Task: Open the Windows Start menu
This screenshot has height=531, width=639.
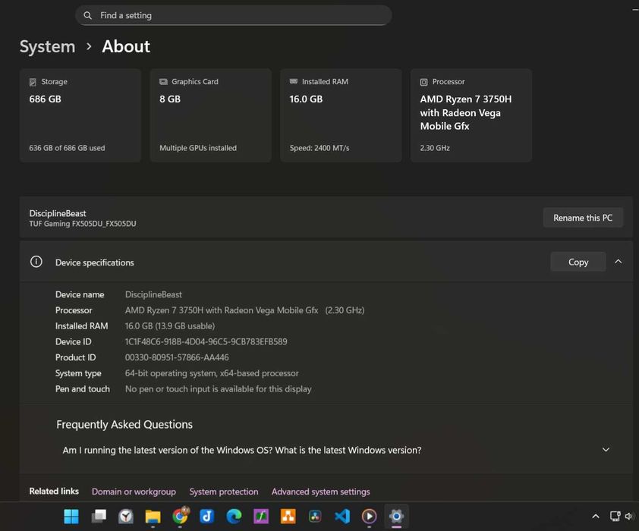Action: (x=71, y=517)
